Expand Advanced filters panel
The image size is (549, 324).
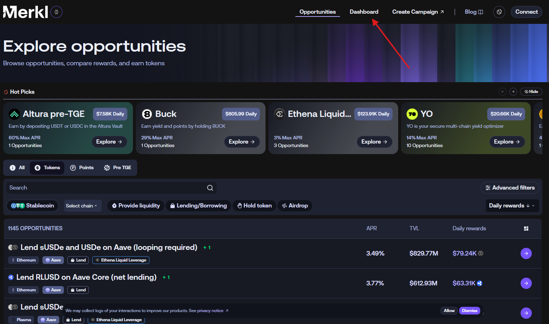pos(510,188)
